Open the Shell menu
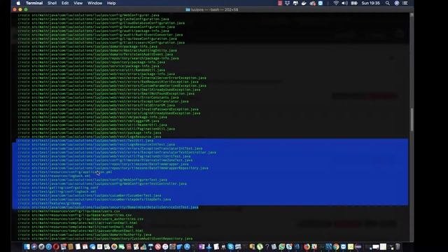The image size is (448, 252). click(52, 3)
